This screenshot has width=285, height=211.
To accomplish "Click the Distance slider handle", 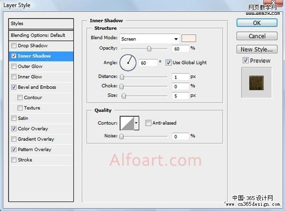I will coord(122,77).
